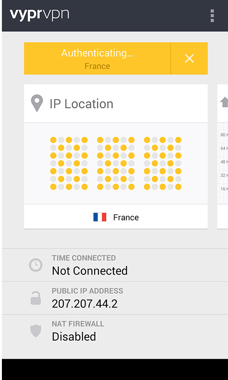Click the vyprvpn logo
Image resolution: width=228 pixels, height=380 pixels.
(39, 15)
